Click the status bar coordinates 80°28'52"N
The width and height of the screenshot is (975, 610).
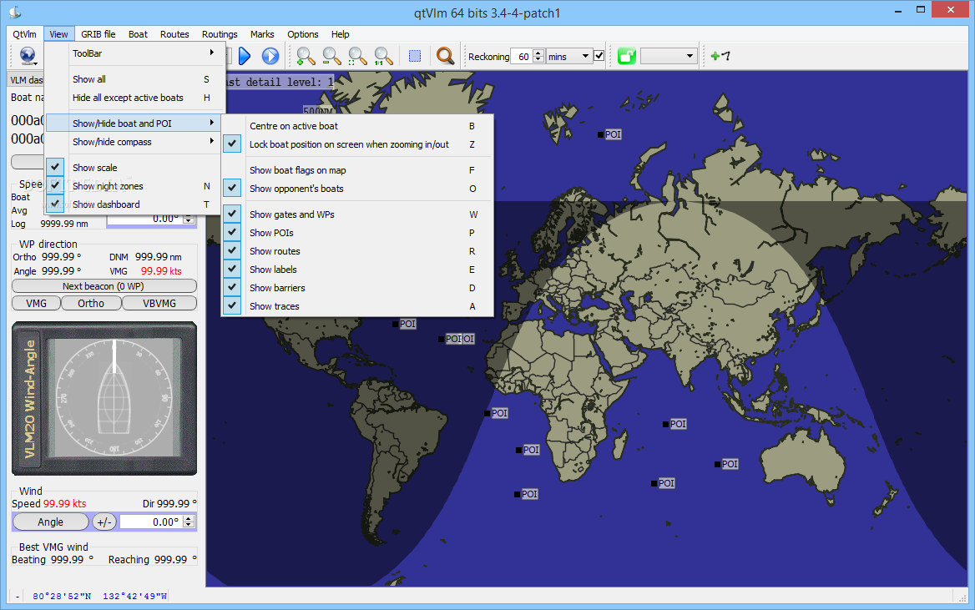pyautogui.click(x=62, y=597)
